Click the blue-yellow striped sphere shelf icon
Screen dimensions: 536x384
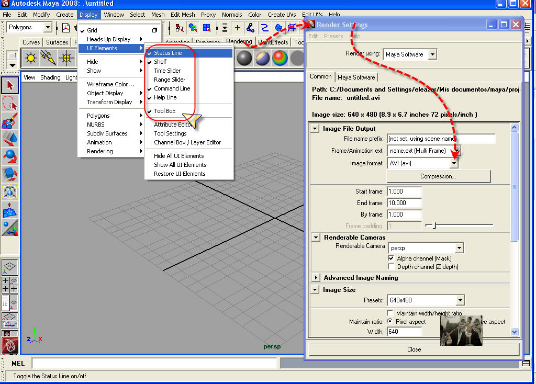point(262,58)
